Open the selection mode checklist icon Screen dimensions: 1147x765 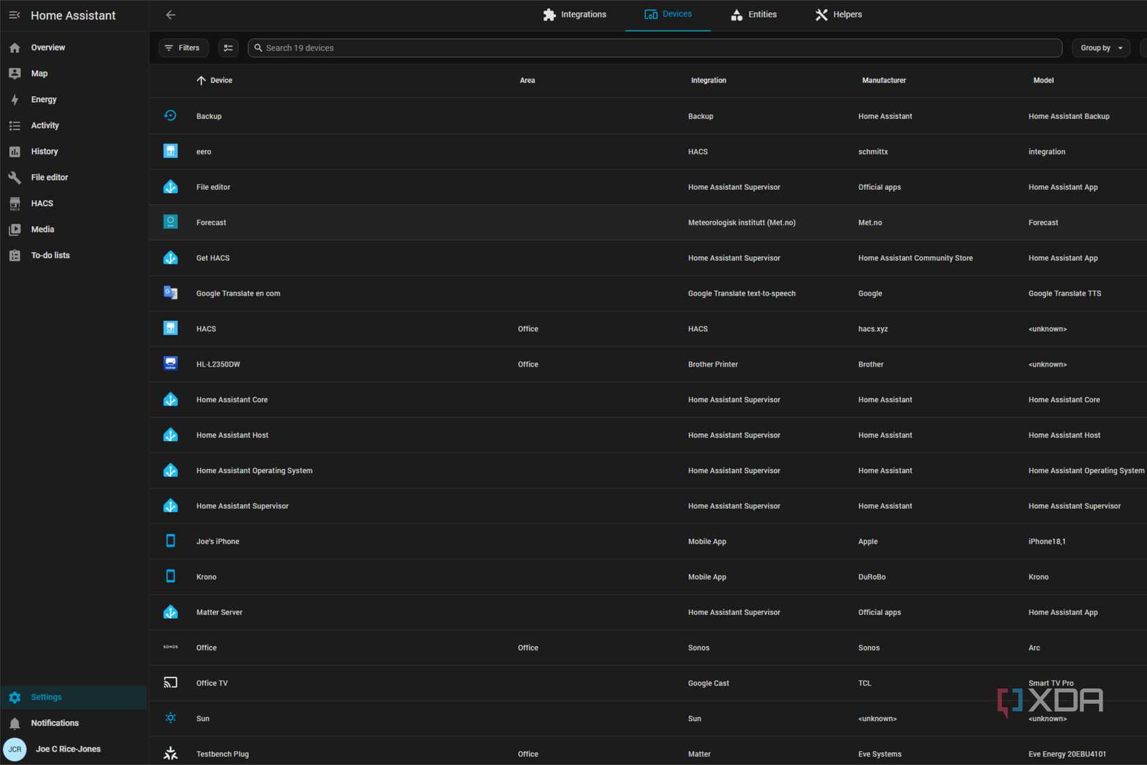228,48
